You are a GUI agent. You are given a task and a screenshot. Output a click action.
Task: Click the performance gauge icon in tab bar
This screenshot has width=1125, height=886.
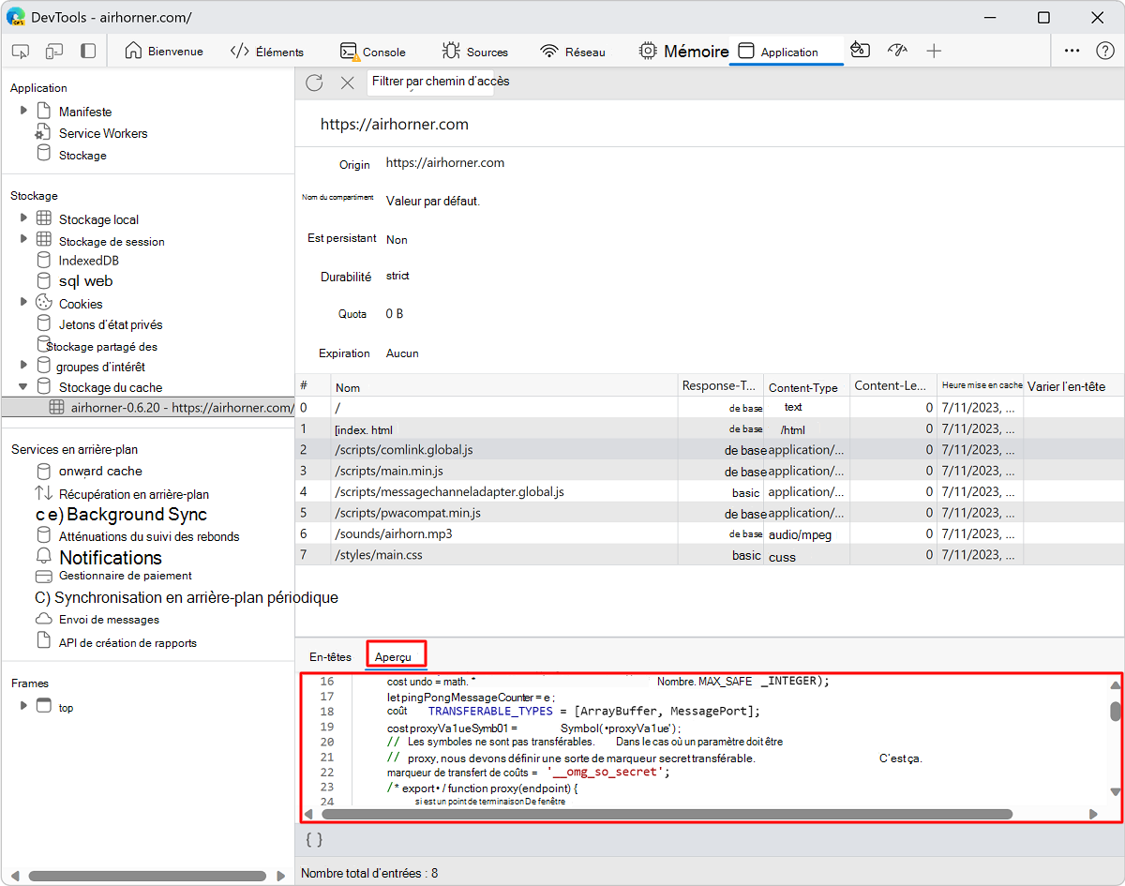click(897, 51)
